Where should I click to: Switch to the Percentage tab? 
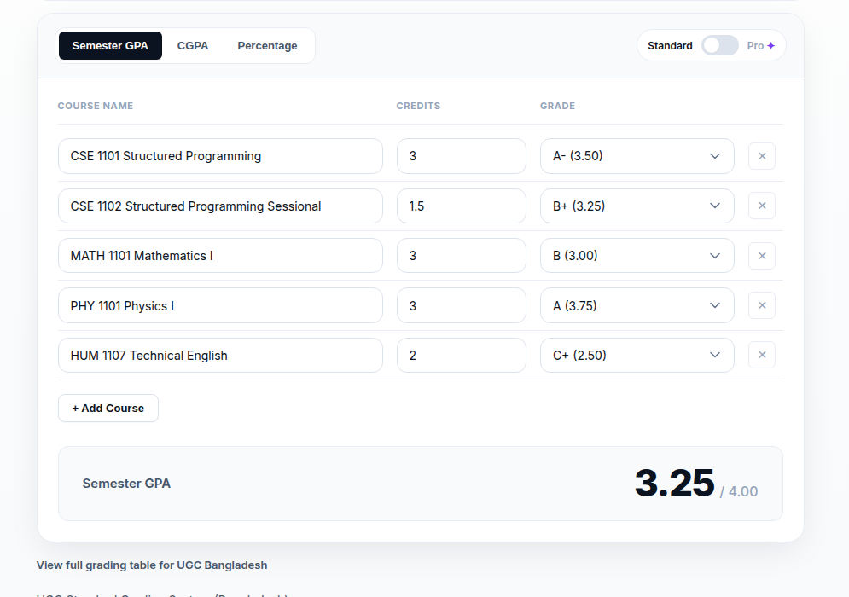tap(267, 45)
